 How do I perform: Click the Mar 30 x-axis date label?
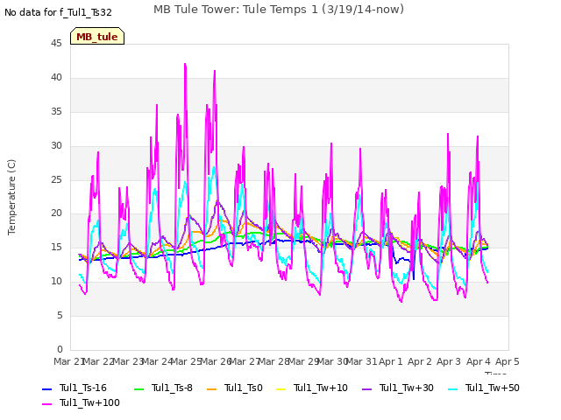tap(332, 361)
